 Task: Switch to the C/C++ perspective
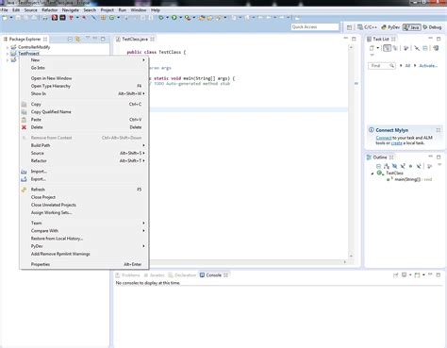367,27
